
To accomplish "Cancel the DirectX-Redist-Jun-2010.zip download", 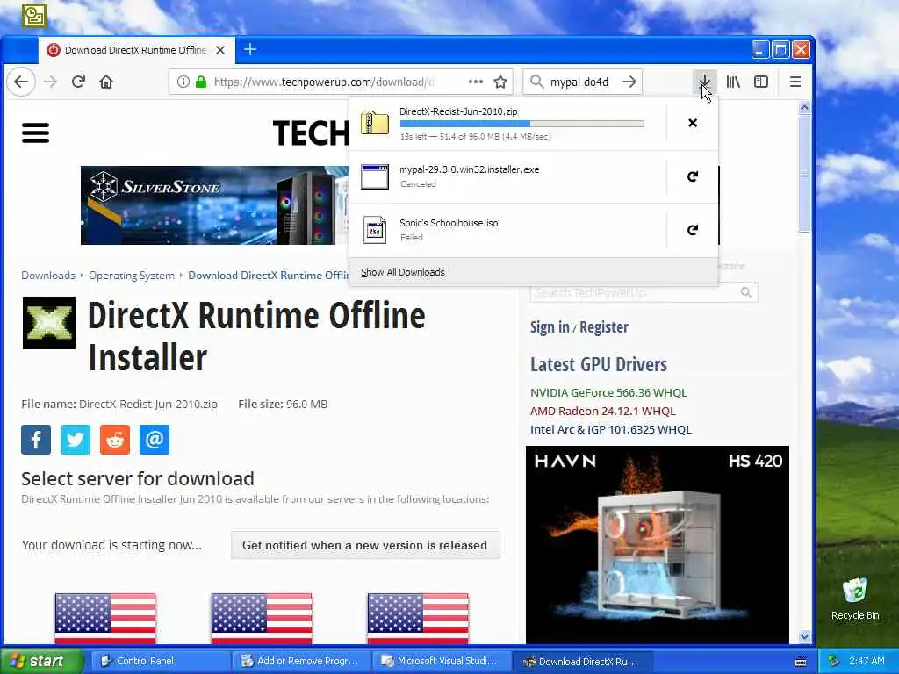I will point(693,123).
